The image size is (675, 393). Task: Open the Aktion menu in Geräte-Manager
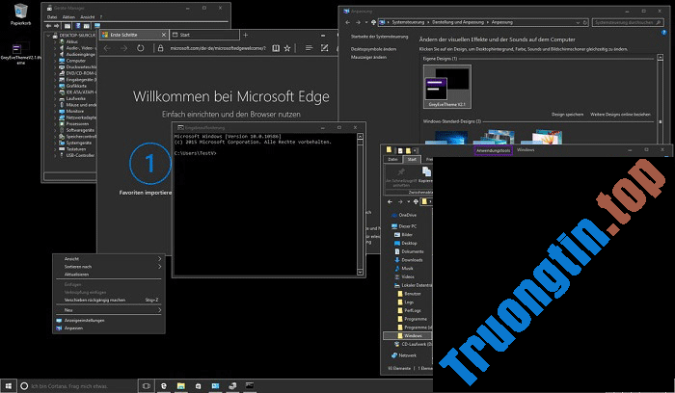click(69, 17)
